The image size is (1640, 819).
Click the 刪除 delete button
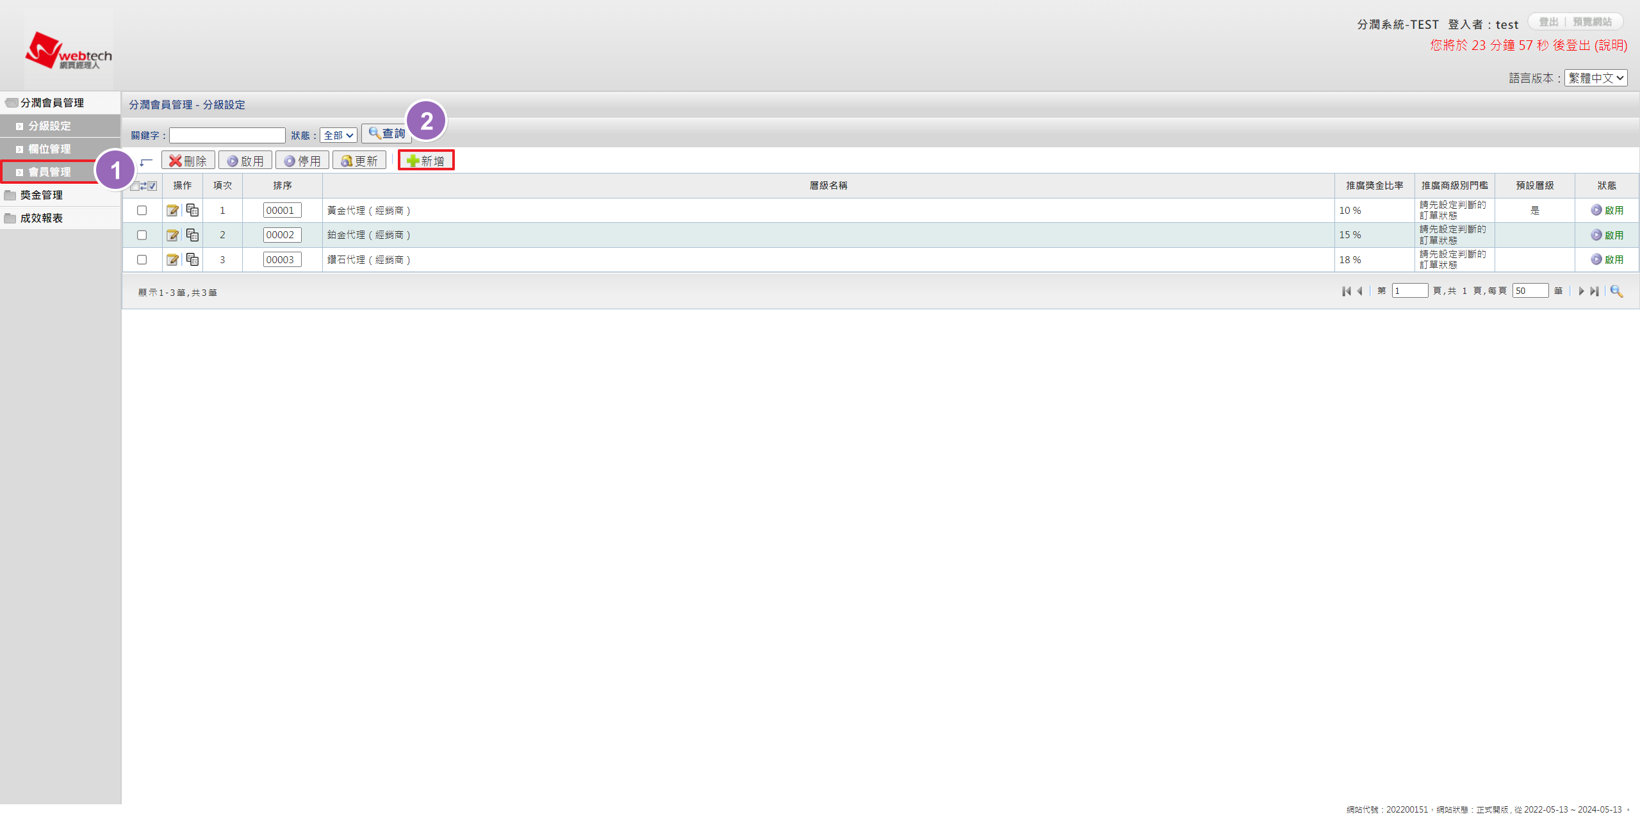coord(188,161)
